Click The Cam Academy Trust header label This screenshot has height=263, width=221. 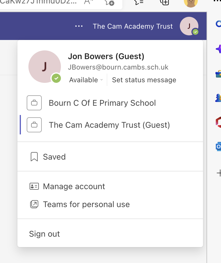pos(133,26)
